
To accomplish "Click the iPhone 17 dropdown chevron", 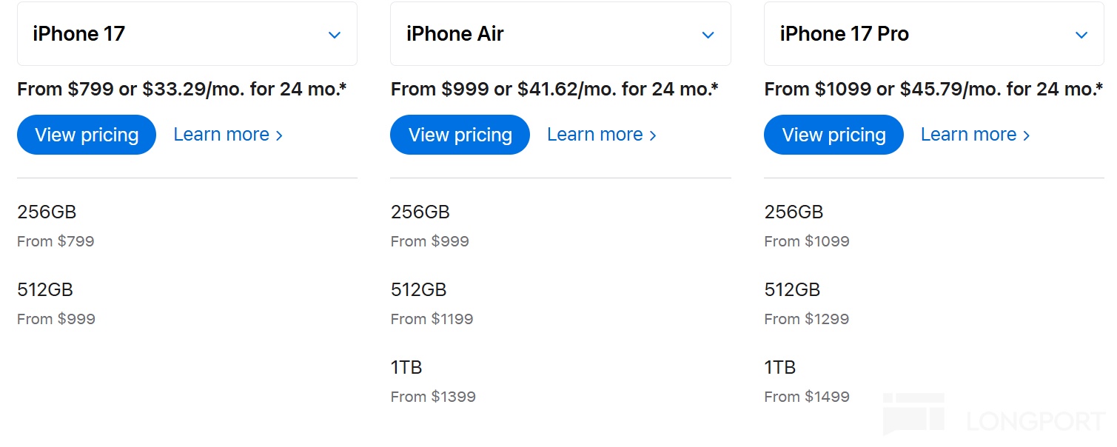I will [x=335, y=35].
